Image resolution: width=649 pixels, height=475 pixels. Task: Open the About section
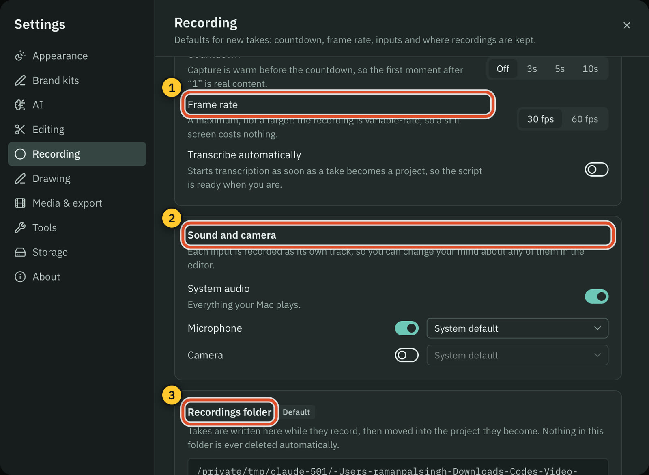[x=77, y=277]
